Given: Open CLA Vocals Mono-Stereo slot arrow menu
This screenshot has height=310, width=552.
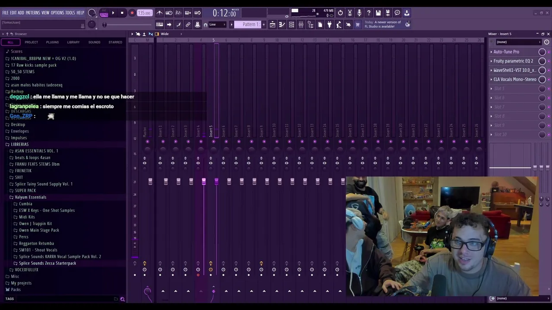Looking at the screenshot, I should click(x=491, y=79).
